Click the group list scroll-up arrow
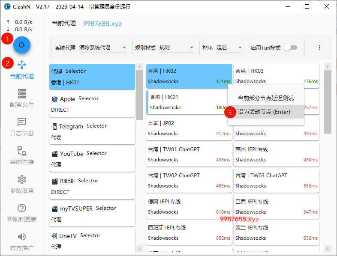The height and width of the screenshot is (256, 337). click(139, 67)
